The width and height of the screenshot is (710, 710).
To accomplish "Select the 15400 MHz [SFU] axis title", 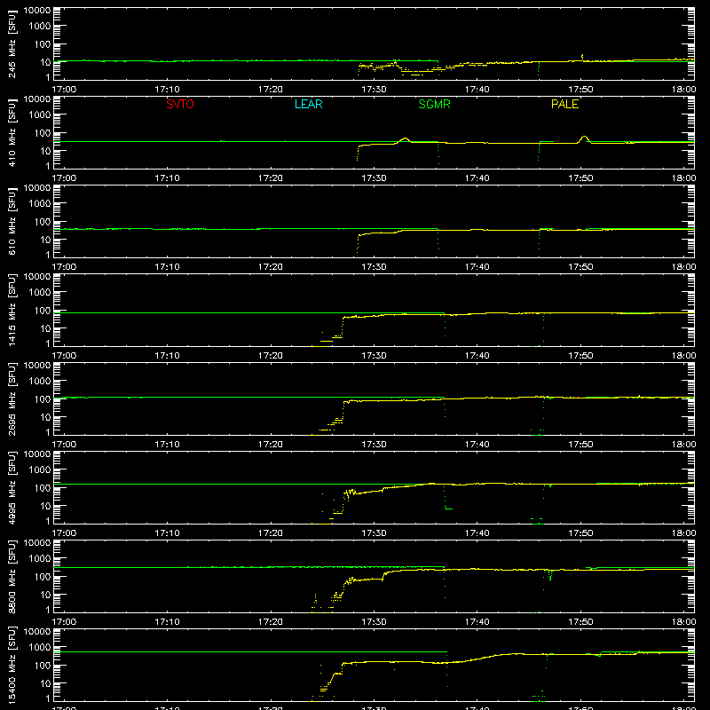I will [12, 665].
